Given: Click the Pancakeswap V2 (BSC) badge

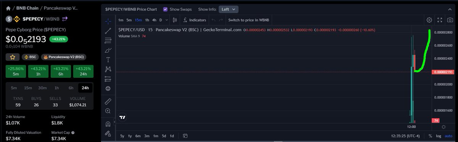Looking at the screenshot, I should [63, 57].
